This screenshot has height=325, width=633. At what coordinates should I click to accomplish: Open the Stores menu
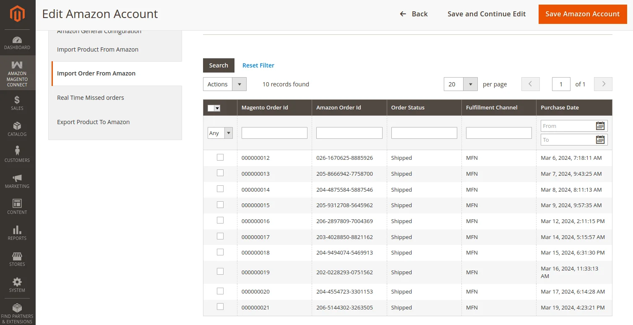pos(17,259)
